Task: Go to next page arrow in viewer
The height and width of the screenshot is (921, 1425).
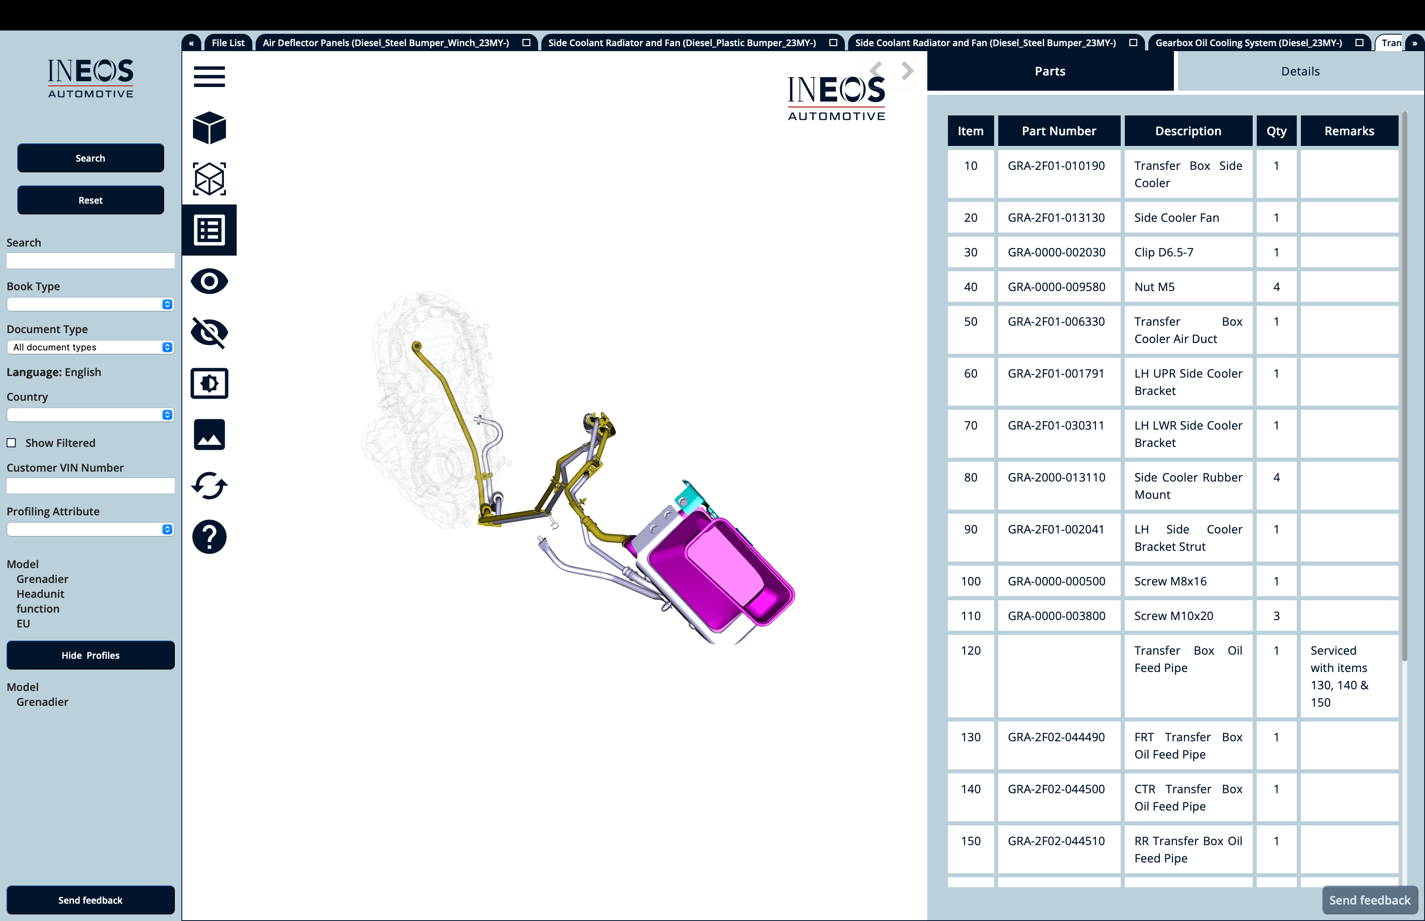Action: (x=907, y=70)
